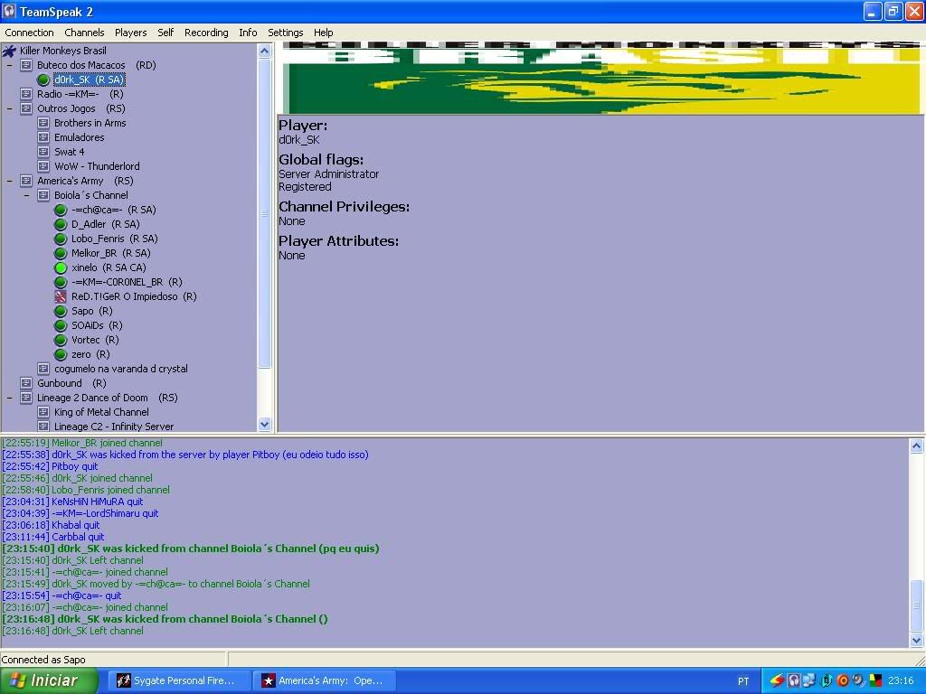Click the Killer Monkeys server banner image

(600, 78)
